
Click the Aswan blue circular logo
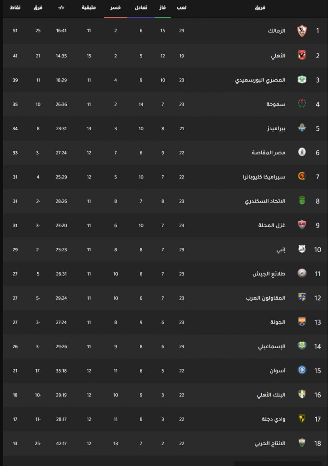coord(302,370)
